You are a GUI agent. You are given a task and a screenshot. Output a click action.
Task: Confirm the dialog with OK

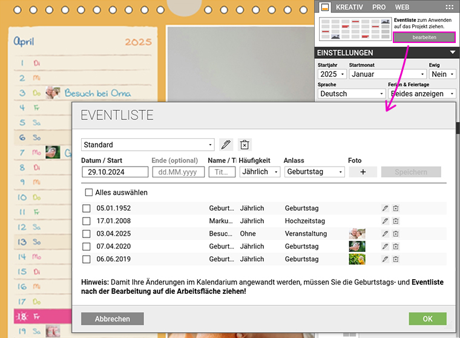[427, 319]
